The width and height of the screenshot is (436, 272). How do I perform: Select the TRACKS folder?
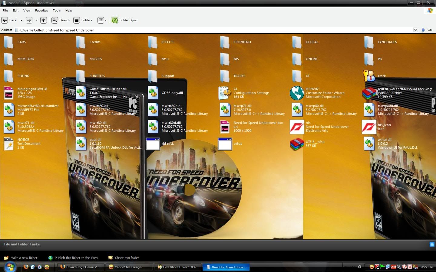233,76
